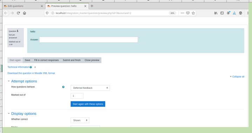This screenshot has height=133, width=252.
Task: Click the Marked out of input field
Action: 77,96
